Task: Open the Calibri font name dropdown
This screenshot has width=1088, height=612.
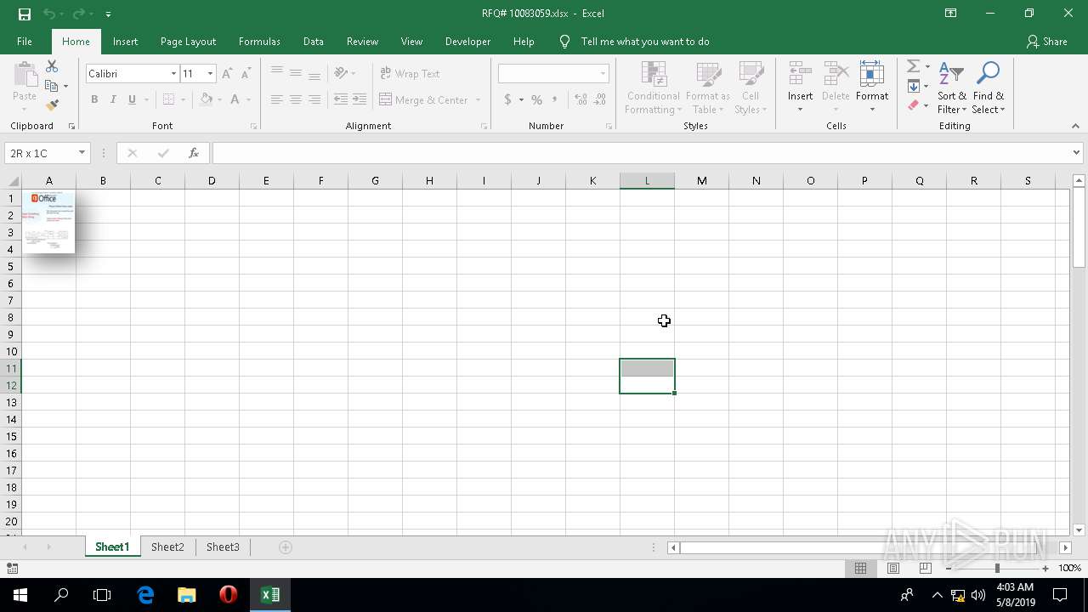Action: pyautogui.click(x=173, y=74)
